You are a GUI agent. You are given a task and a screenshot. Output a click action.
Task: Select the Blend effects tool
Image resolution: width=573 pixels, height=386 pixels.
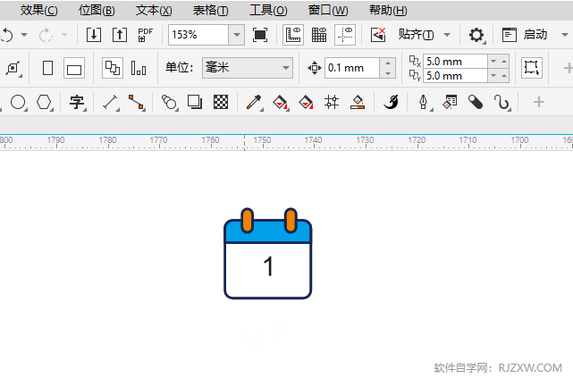point(169,102)
